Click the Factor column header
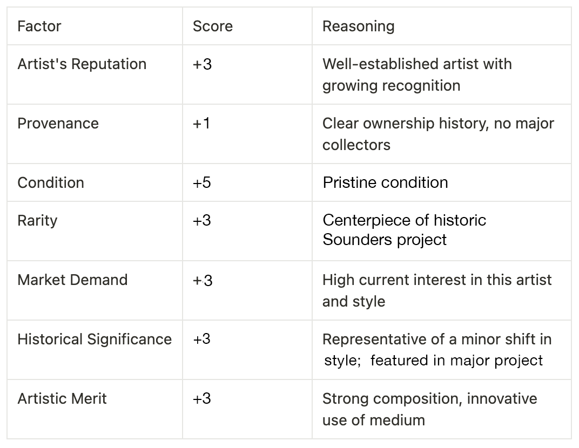Viewport: 579px width, 448px height. coord(39,26)
